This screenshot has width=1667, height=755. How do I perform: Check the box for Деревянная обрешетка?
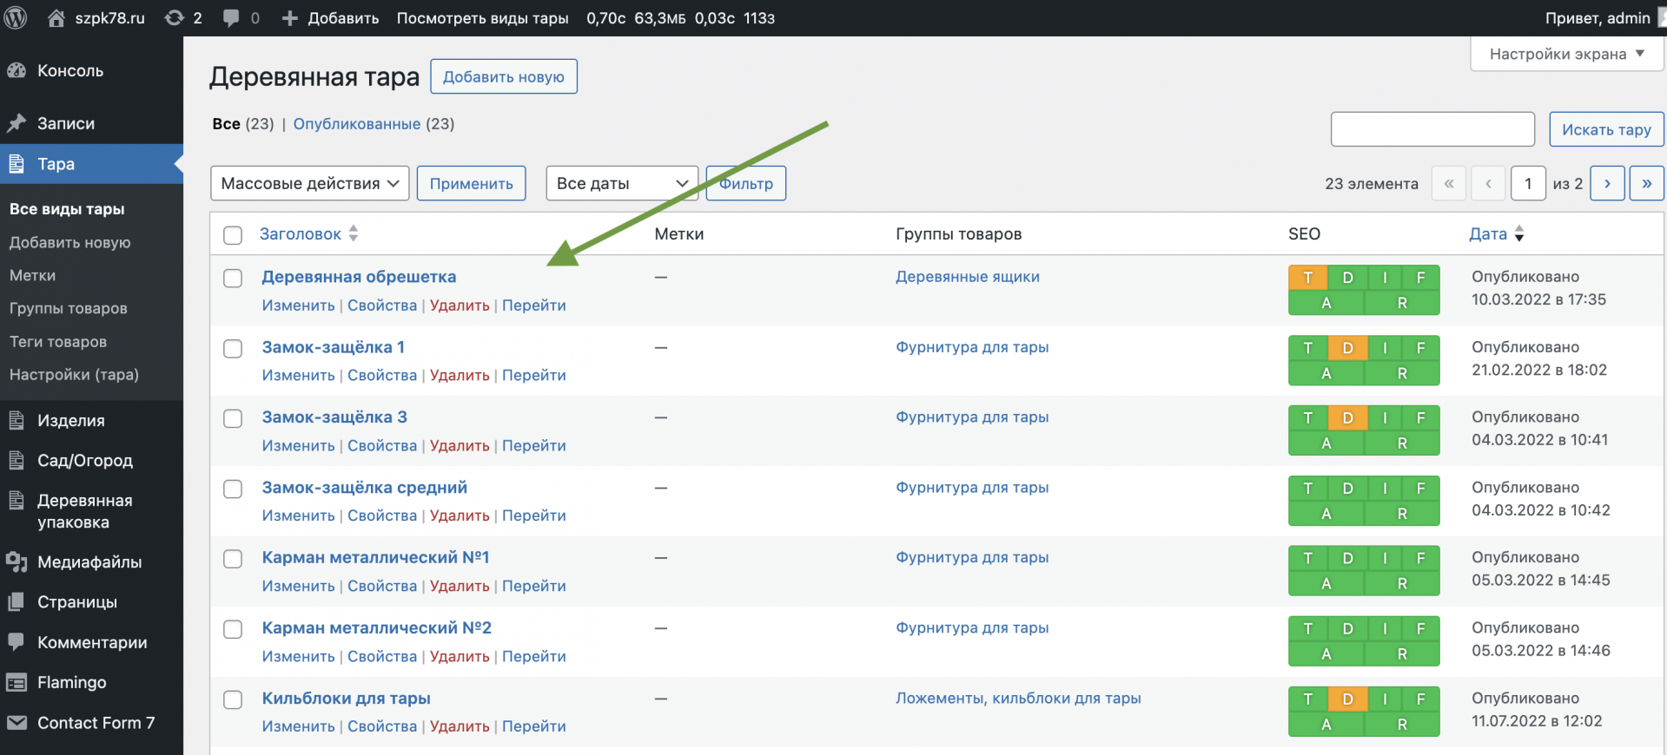[233, 279]
